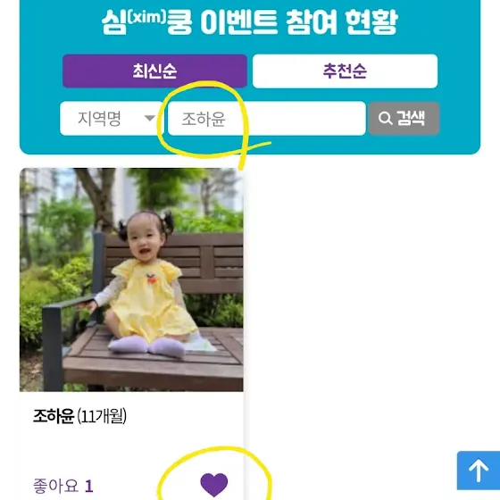This screenshot has height=500, width=500.
Task: Switch to the 최신순 tab
Action: tap(154, 71)
